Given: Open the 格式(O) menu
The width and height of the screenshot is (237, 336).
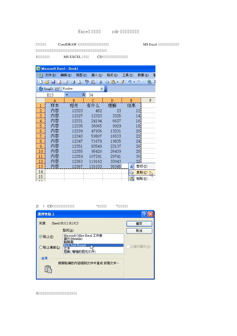Looking at the screenshot, I should coord(112,75).
